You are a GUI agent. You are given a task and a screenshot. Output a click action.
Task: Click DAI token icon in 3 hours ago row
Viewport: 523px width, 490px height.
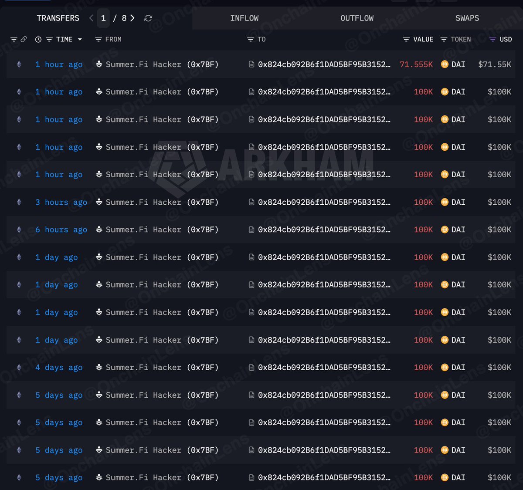(x=445, y=202)
